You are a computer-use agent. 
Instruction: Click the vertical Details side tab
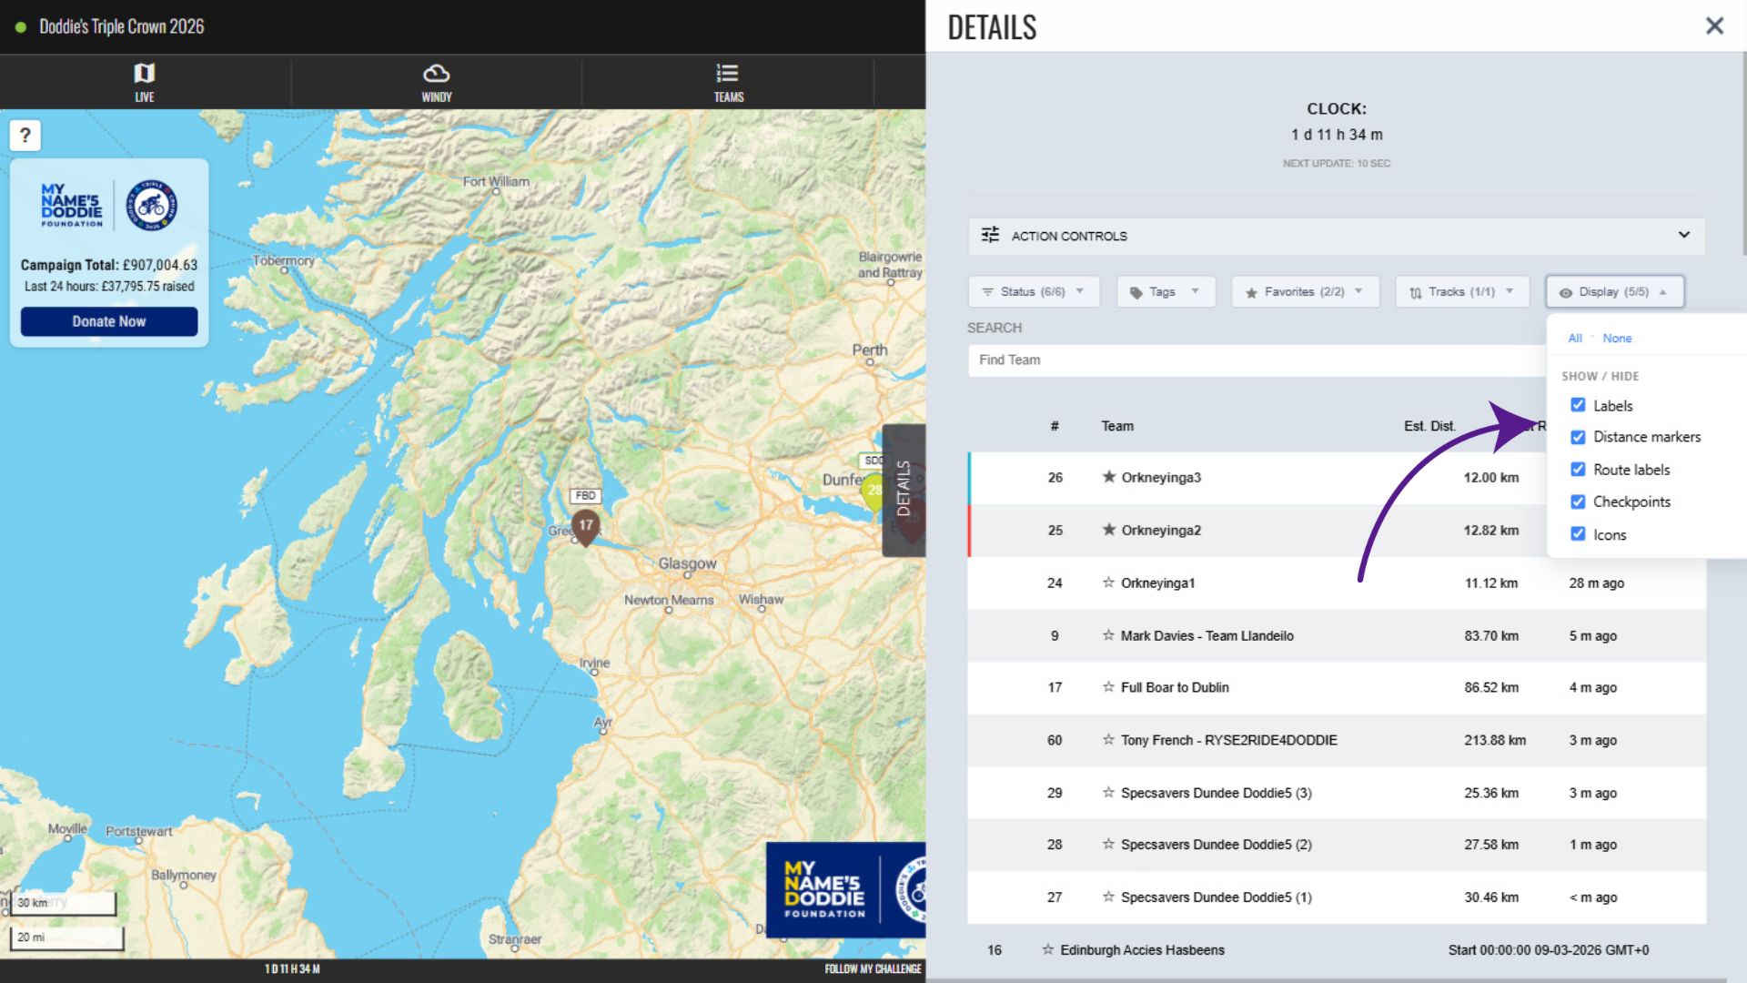point(903,490)
